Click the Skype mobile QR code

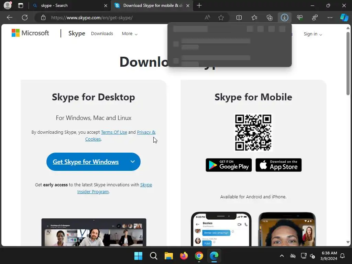pyautogui.click(x=253, y=132)
